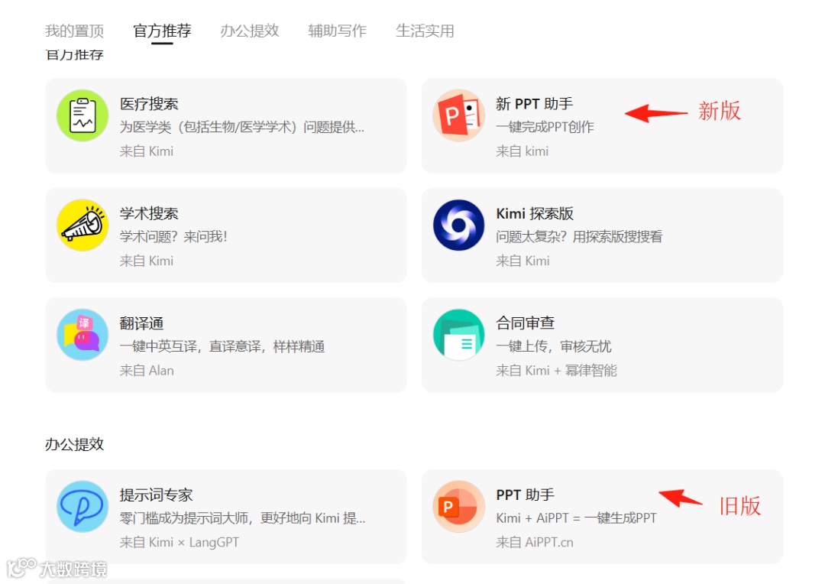Open the 新 PPT 助手 title
Viewport: 825px width, 584px height.
click(x=534, y=104)
